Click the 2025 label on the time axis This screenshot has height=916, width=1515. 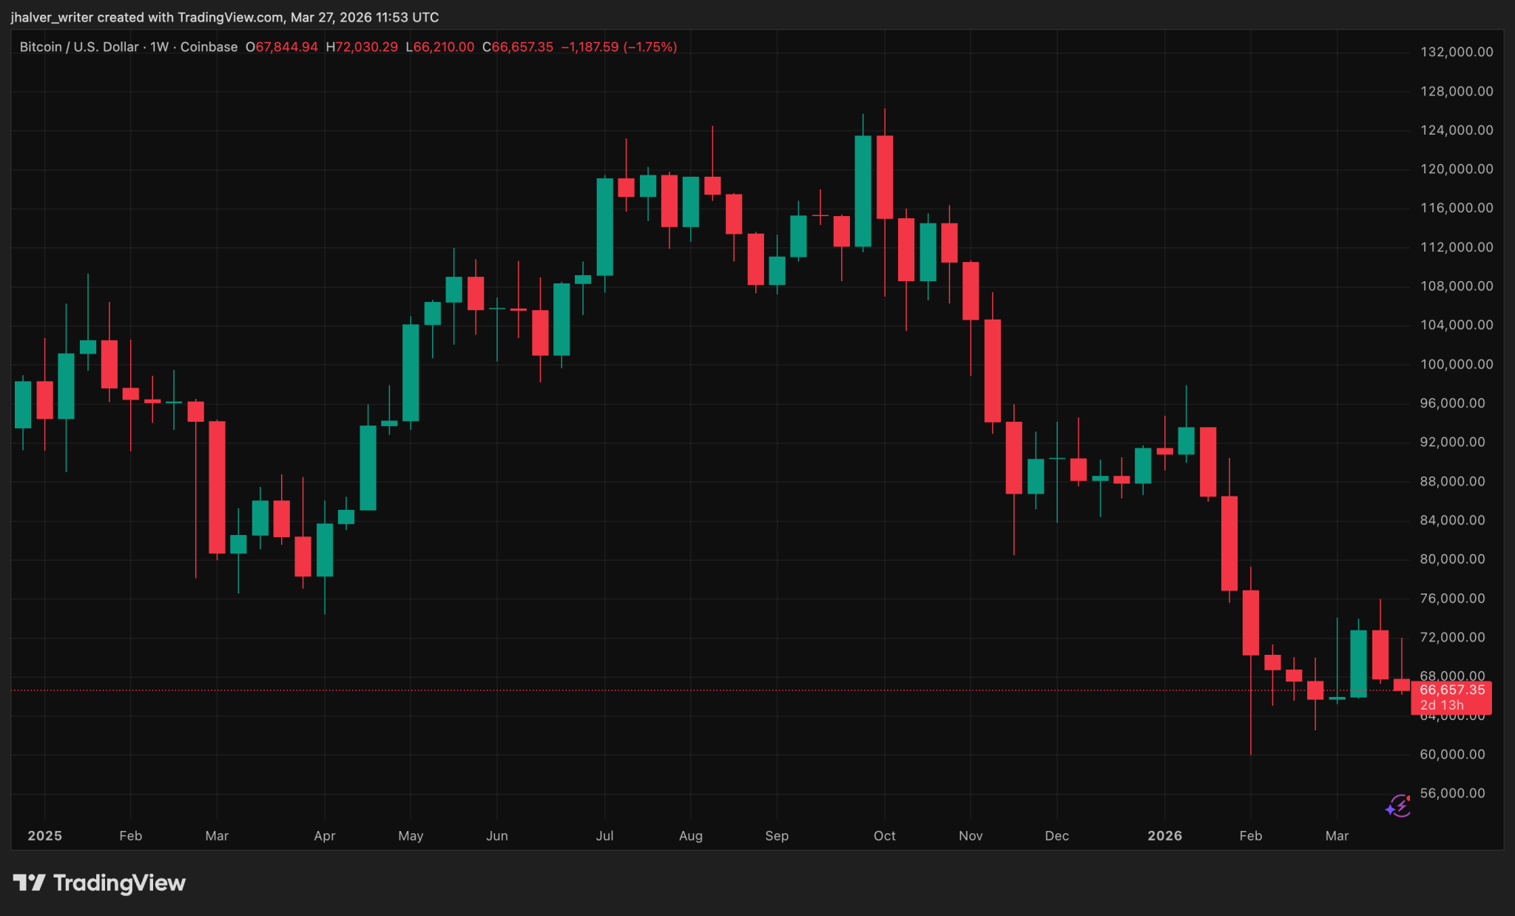(44, 835)
